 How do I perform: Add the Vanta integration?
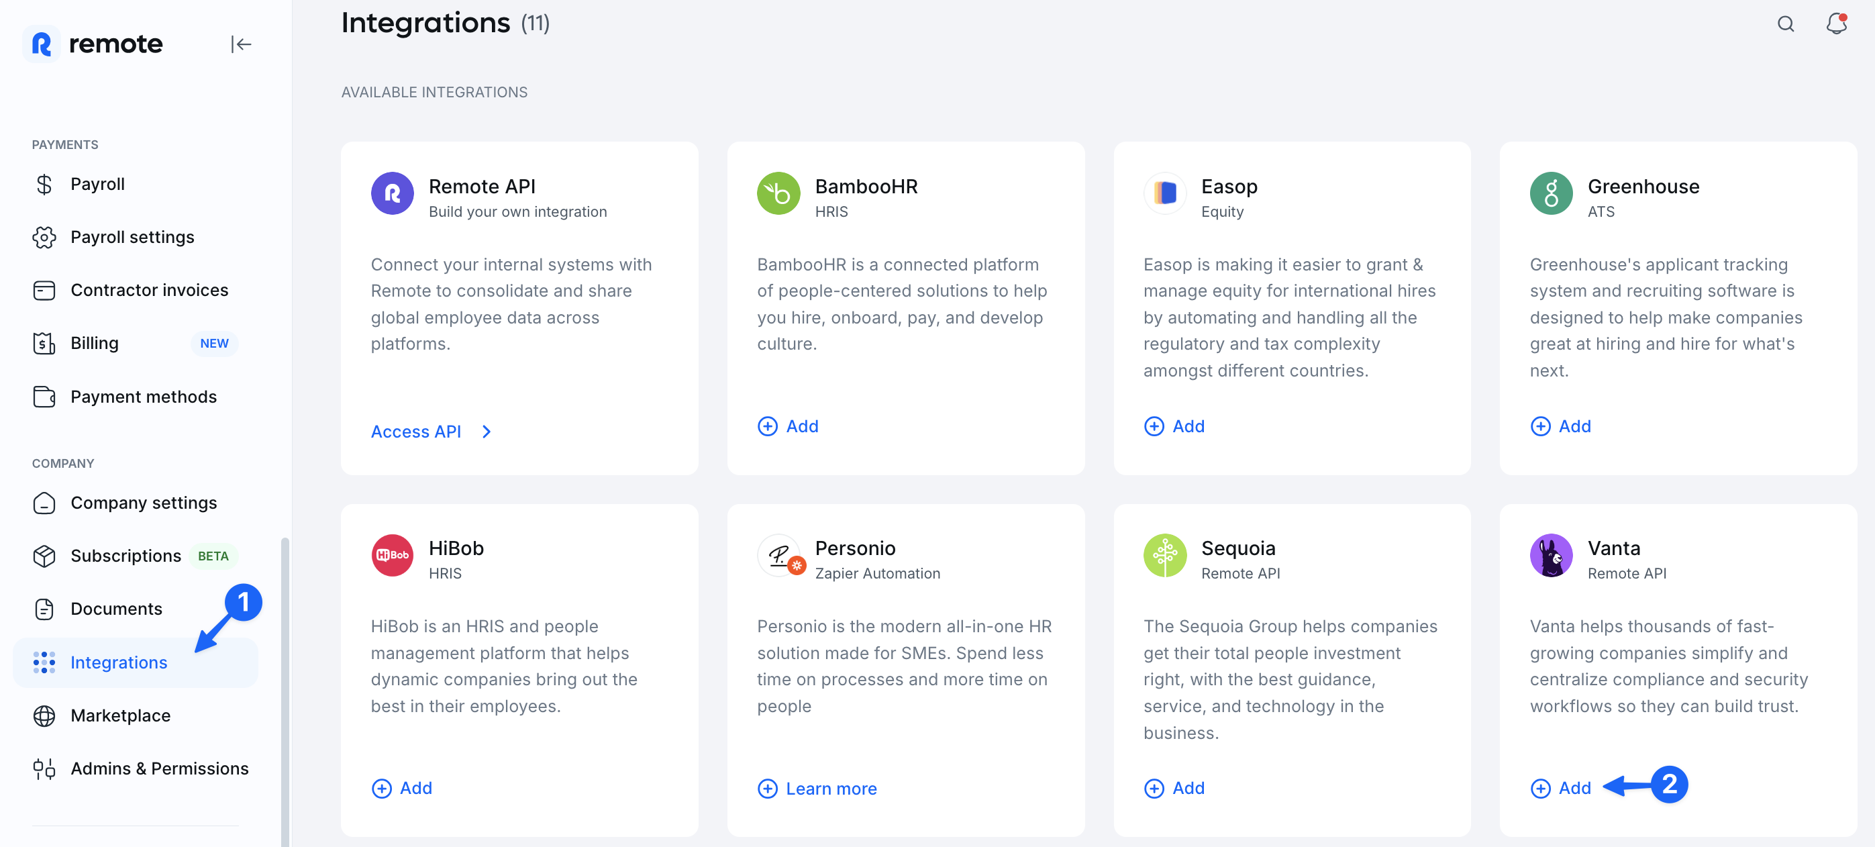(x=1560, y=787)
